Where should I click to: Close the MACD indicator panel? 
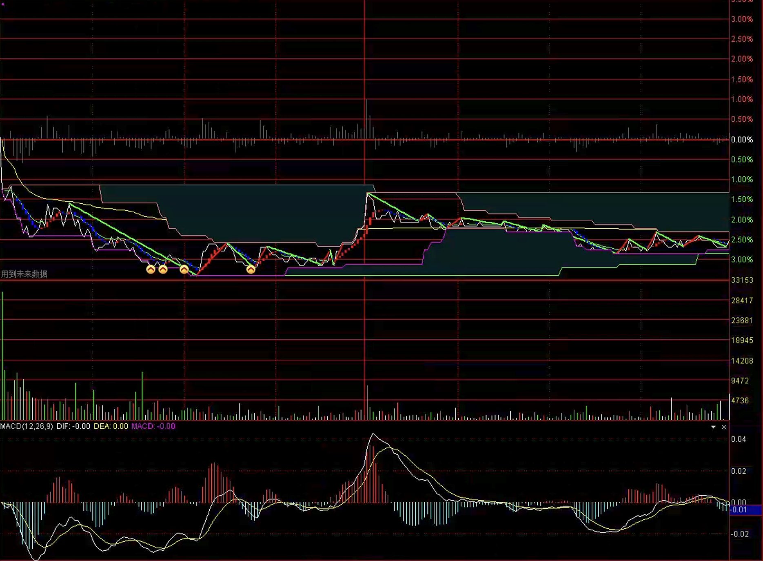[724, 427]
